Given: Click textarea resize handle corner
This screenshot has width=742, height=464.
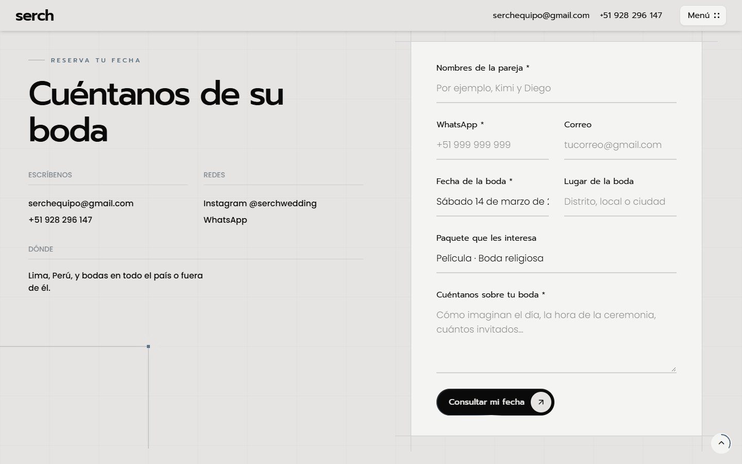Looking at the screenshot, I should point(673,369).
